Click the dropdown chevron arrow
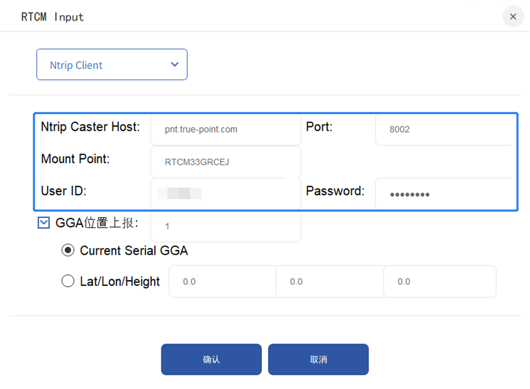The height and width of the screenshot is (389, 530). coord(175,65)
